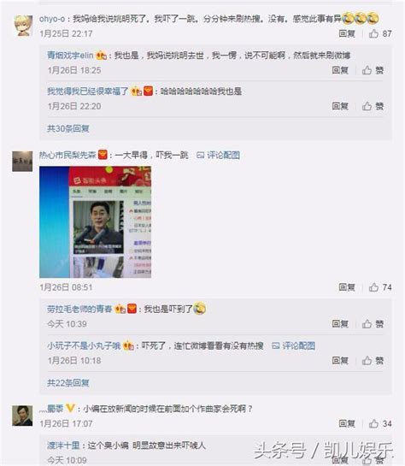405x466 pixels.
Task: Open 评论配图 next to 热心市民梨先森 comment
Action: pos(218,155)
